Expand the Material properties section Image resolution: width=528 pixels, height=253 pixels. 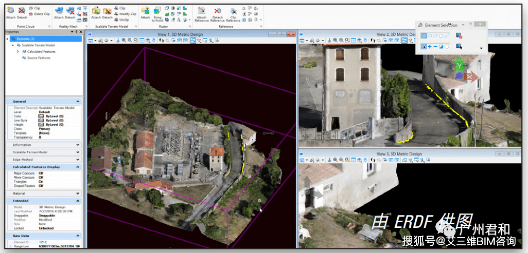tap(78, 193)
